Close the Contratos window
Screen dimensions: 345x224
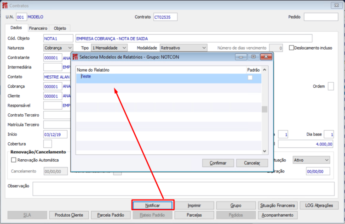point(337,5)
